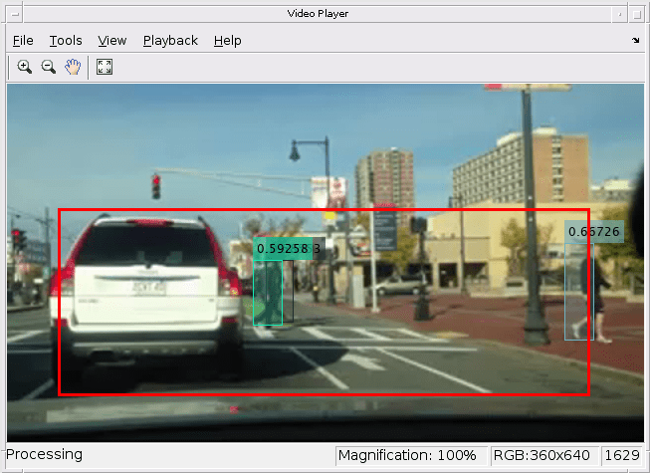This screenshot has width=650, height=473.
Task: Click the 0.59258 detection score label
Action: pos(283,249)
